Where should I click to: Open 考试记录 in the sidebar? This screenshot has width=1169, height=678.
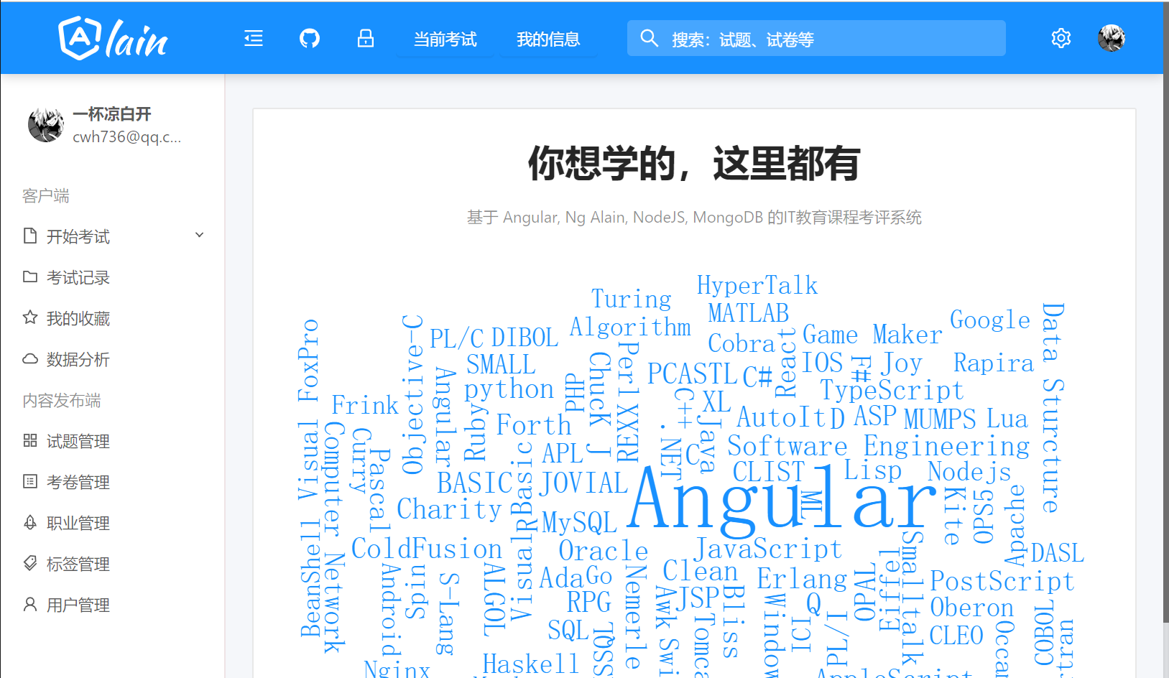pos(78,278)
